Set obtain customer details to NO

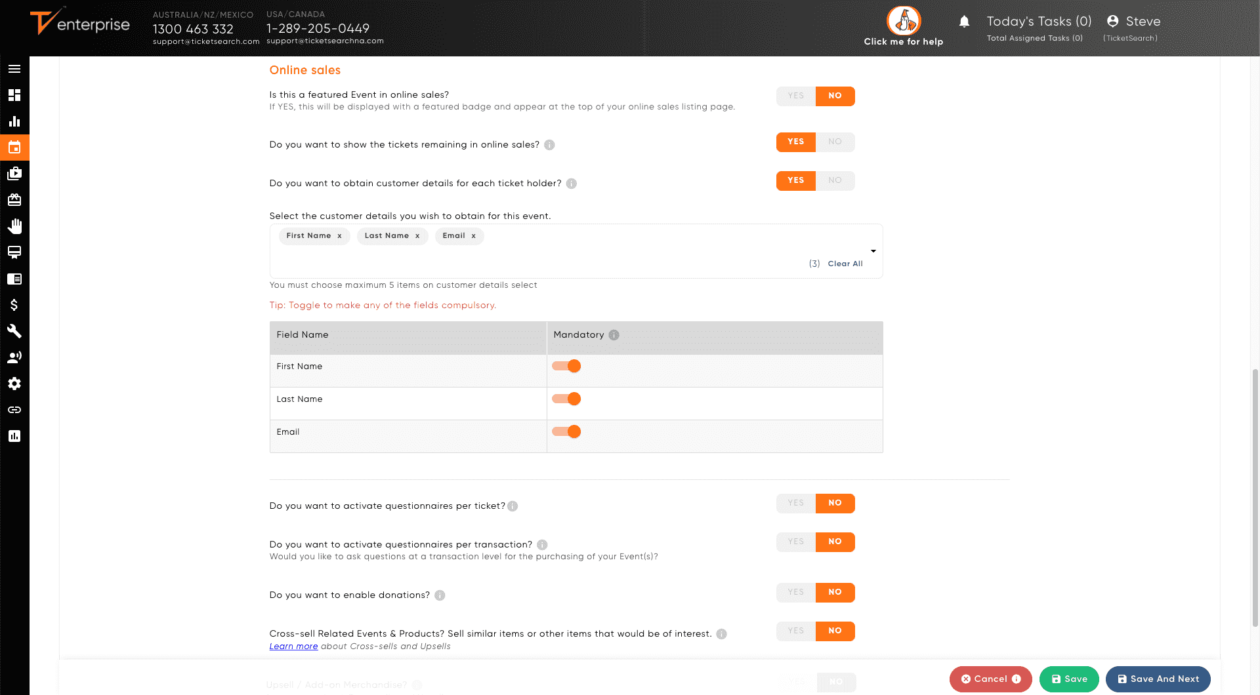pyautogui.click(x=835, y=180)
